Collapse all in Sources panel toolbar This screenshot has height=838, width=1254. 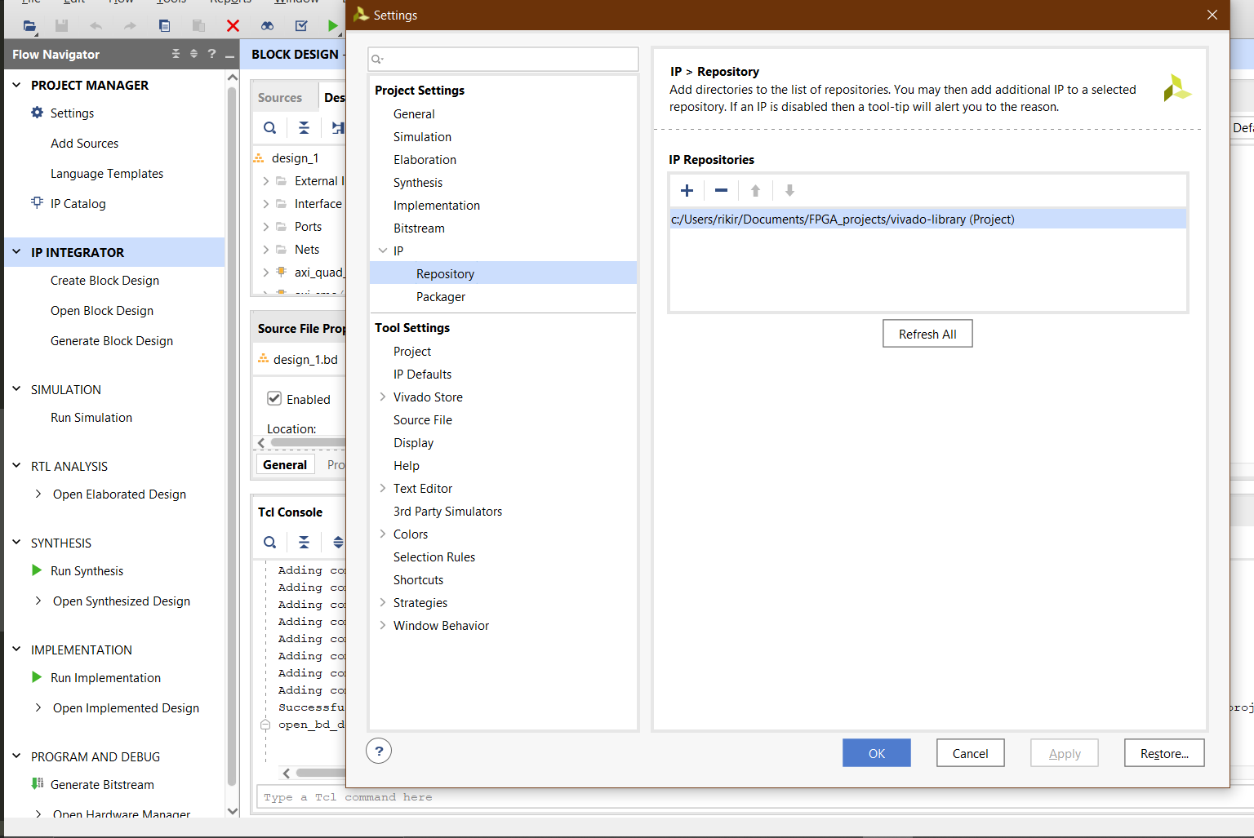[304, 127]
